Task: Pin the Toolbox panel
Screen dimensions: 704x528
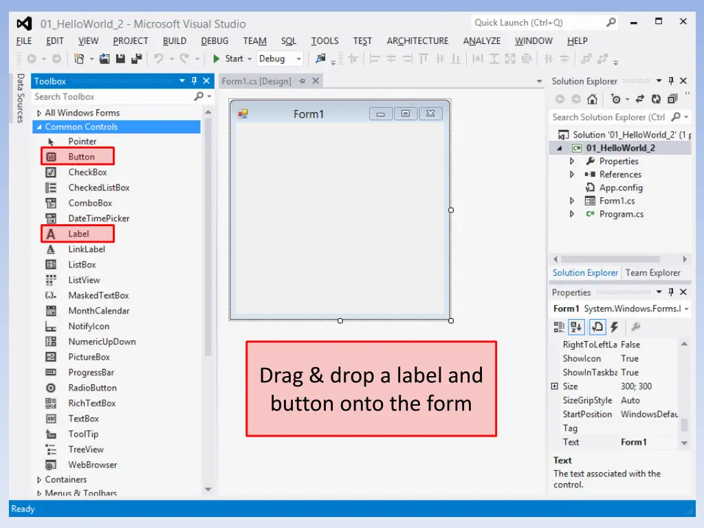Action: [194, 81]
